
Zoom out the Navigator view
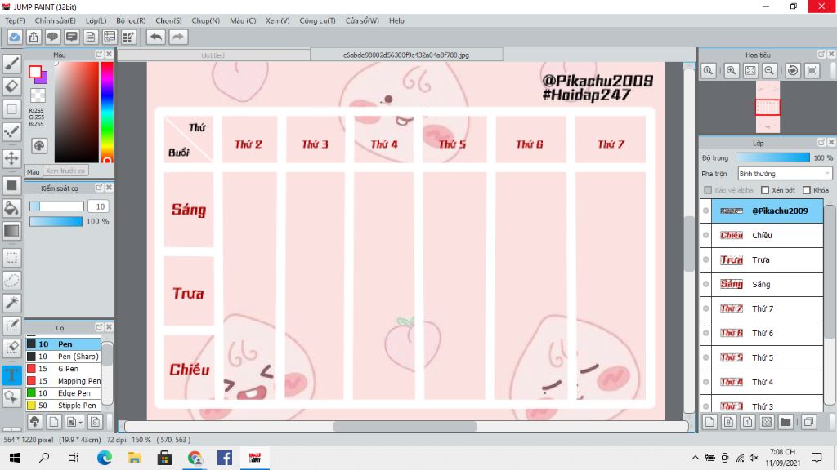pos(769,70)
